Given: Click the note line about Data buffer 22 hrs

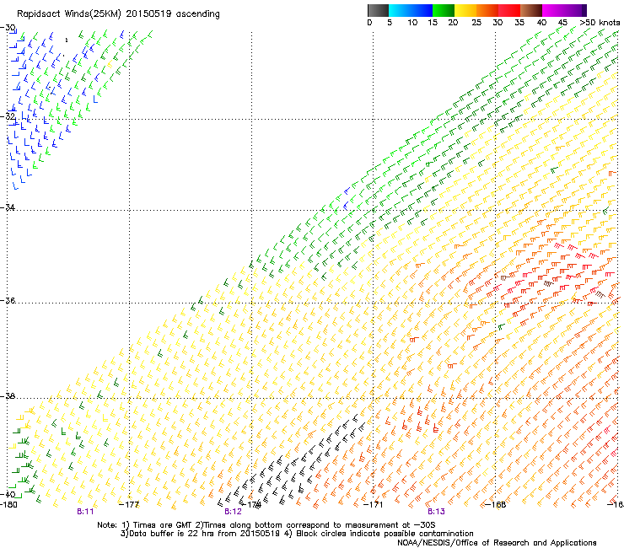Looking at the screenshot, I should pyautogui.click(x=297, y=534).
